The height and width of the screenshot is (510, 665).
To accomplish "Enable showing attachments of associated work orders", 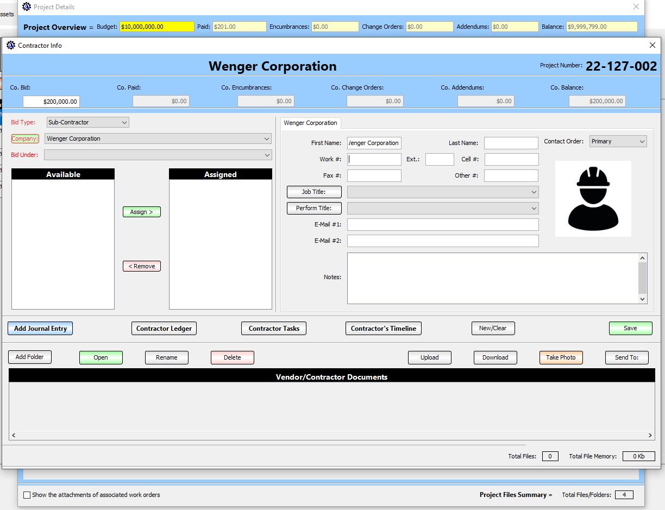I will pyautogui.click(x=27, y=495).
